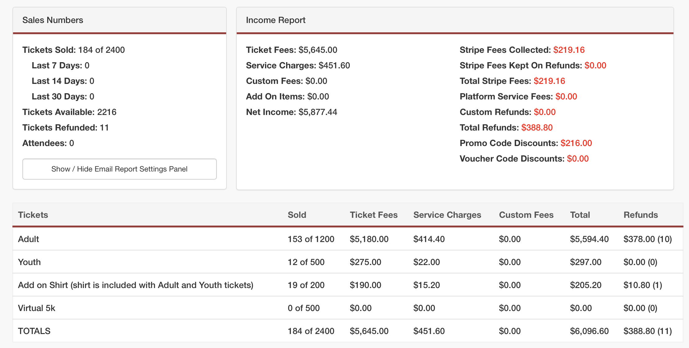Select the Add on Shirt ticket row
689x348 pixels.
(x=135, y=285)
